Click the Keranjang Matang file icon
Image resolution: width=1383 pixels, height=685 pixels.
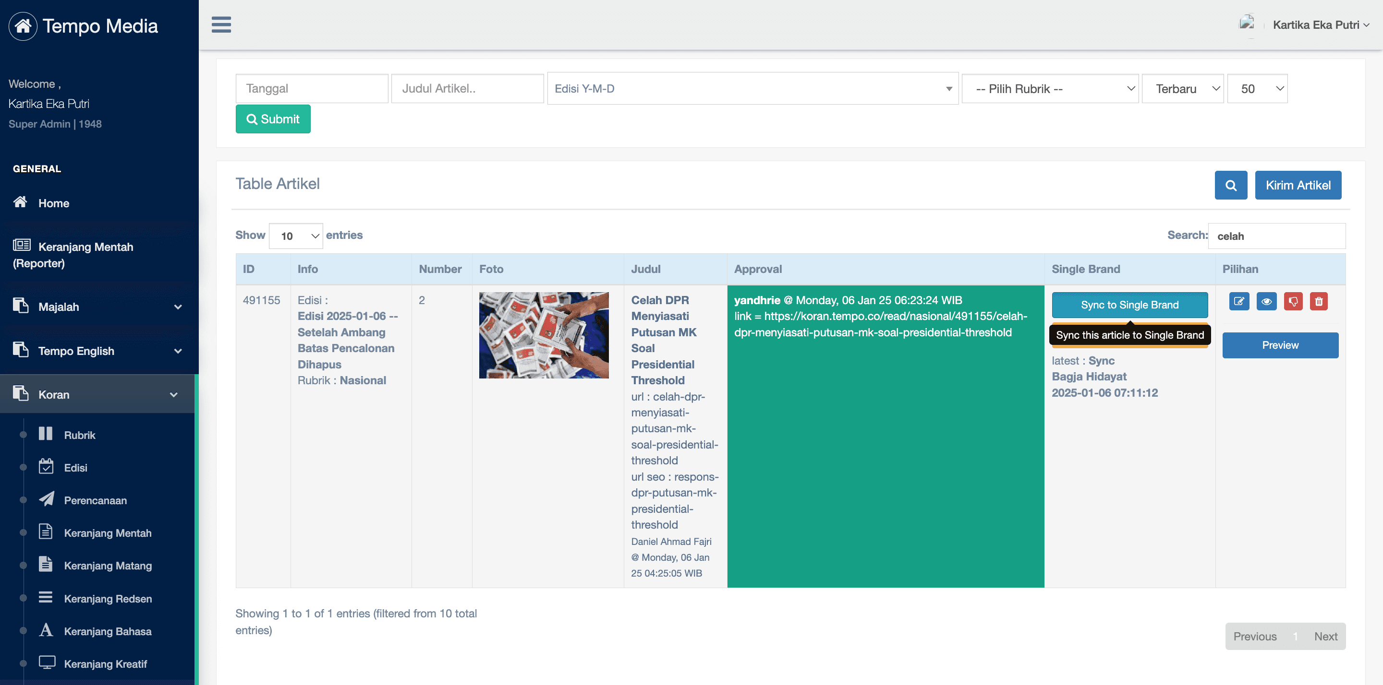tap(46, 564)
